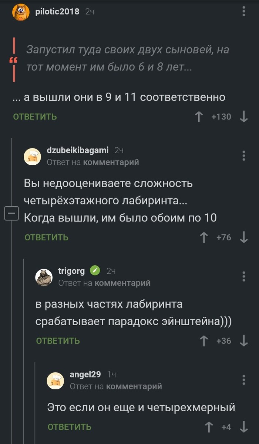Upvote pilotic2018's comment
Viewport: 259px width, 444px height.
tap(199, 116)
